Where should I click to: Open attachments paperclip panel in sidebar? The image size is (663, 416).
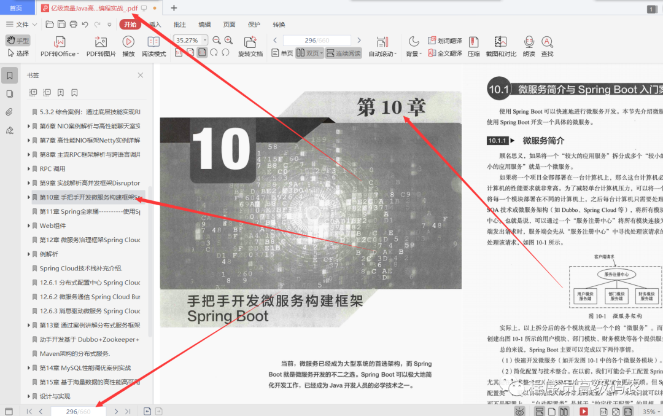[9, 112]
